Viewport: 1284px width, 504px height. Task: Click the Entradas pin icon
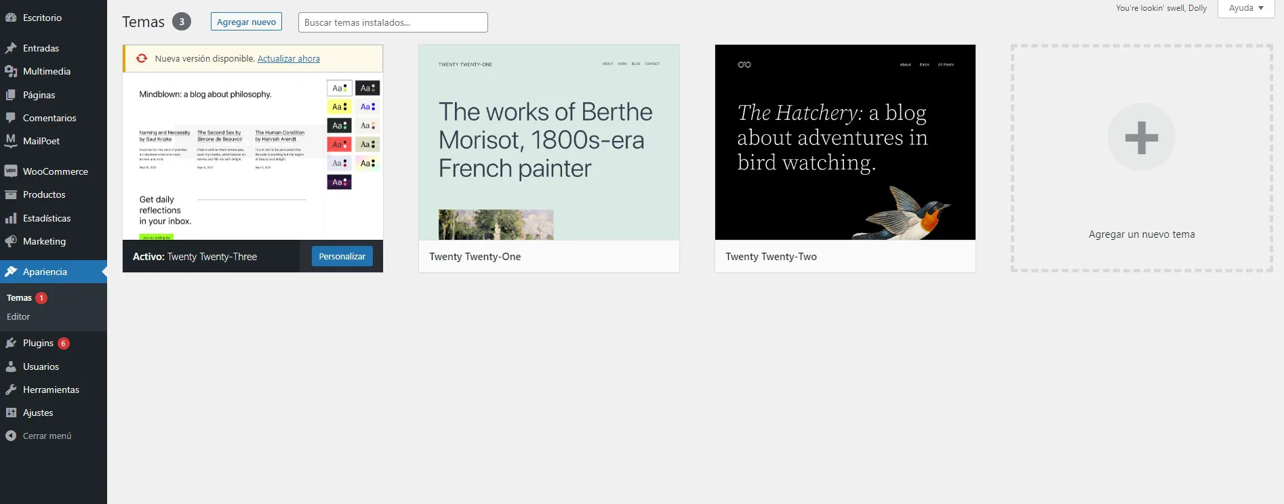pyautogui.click(x=11, y=48)
